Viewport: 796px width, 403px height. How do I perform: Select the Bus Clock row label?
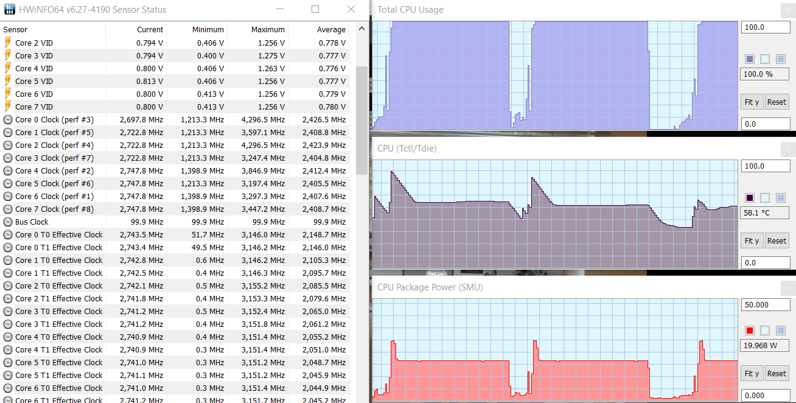tap(32, 222)
